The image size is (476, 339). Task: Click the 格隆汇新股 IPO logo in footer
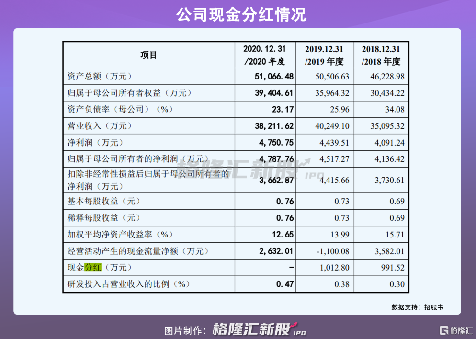click(x=259, y=329)
